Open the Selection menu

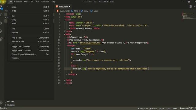pyautogui.click(x=18, y=2)
